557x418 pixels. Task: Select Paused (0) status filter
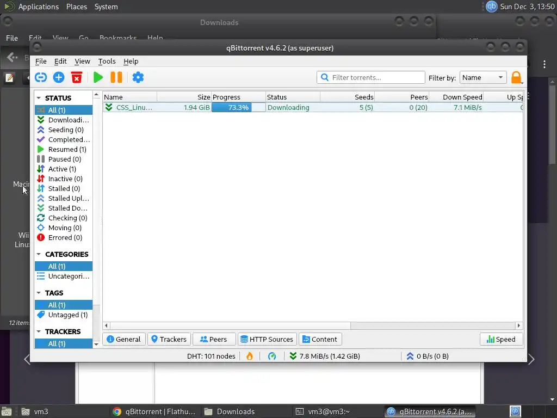click(x=64, y=159)
